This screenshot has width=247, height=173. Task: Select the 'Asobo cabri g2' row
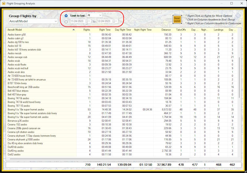pos(121,38)
